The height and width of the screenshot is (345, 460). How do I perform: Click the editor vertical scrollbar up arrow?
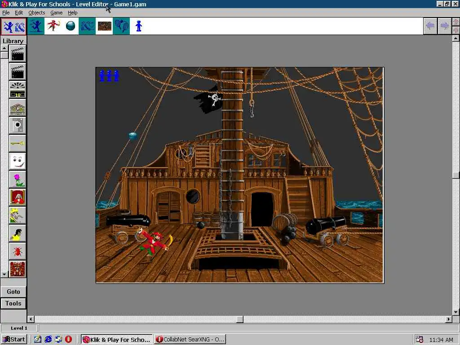[x=456, y=38]
